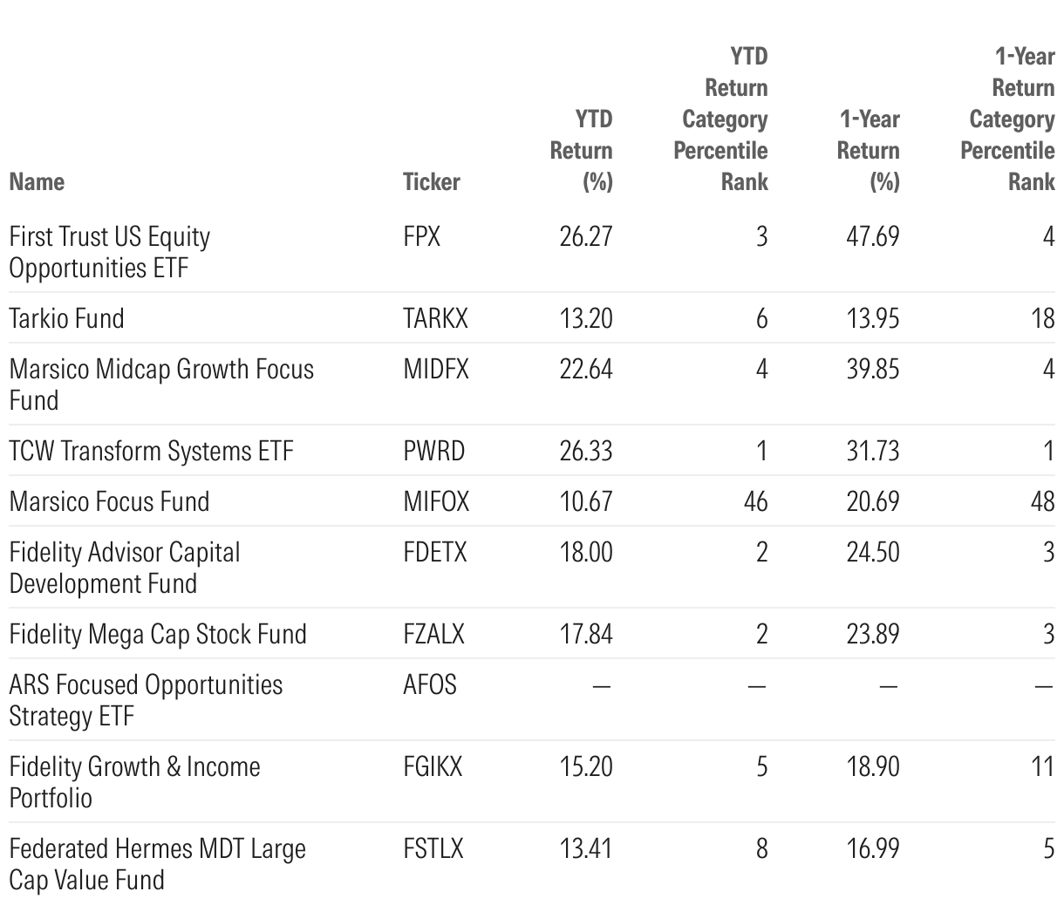Viewport: 1064px width, 912px height.
Task: Click Fidelity Growth & Income Portfolio
Action: [134, 782]
